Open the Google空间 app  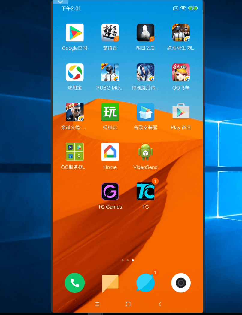click(x=75, y=32)
